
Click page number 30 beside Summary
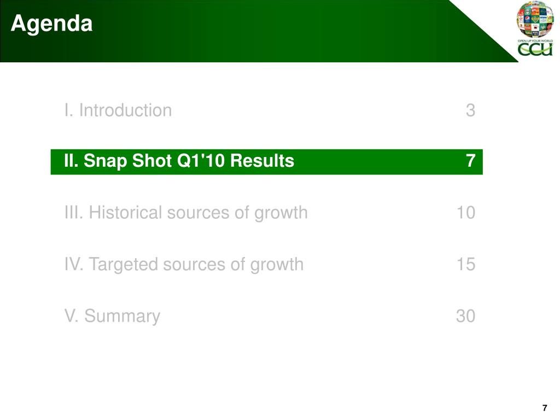466,316
